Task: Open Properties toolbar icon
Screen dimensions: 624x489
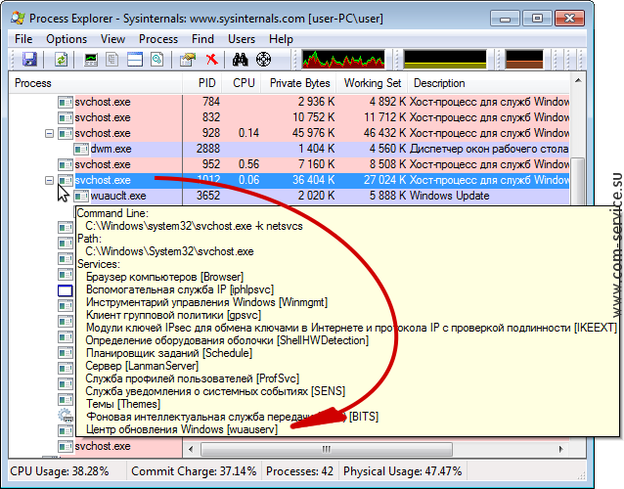Action: click(188, 60)
